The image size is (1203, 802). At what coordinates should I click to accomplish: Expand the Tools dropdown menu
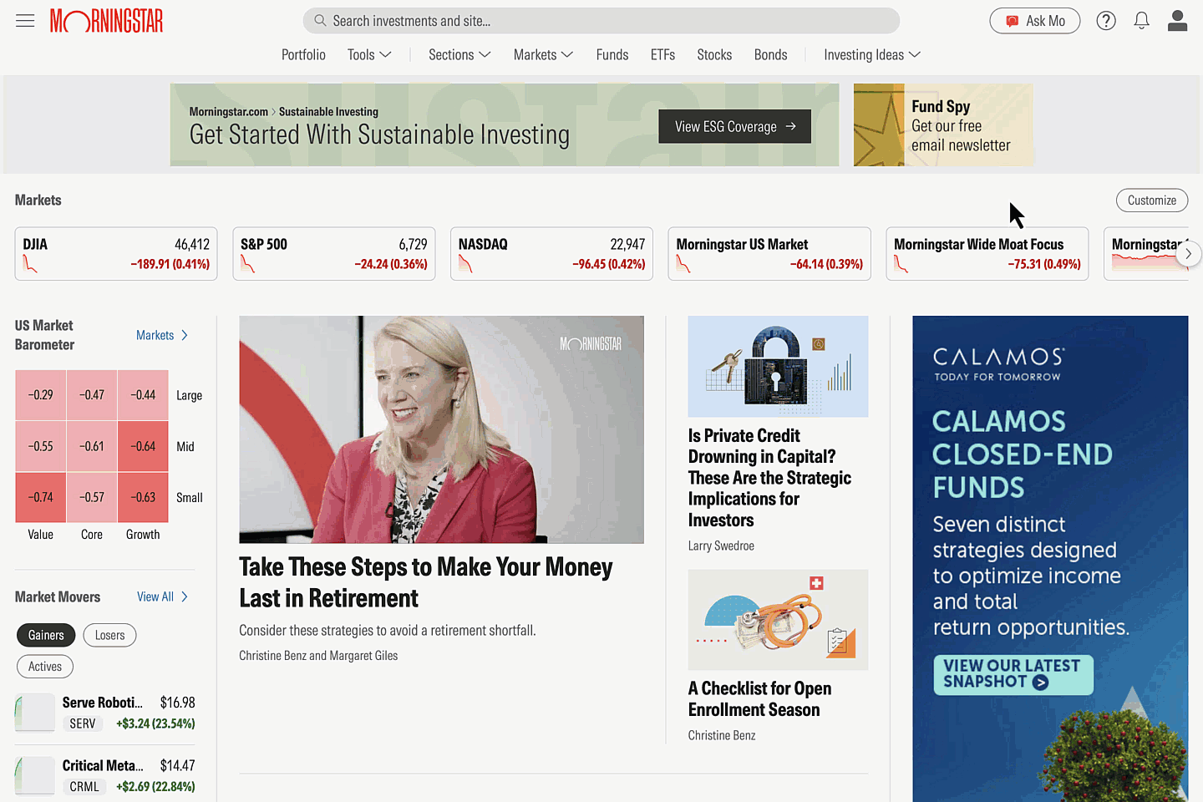pos(369,54)
